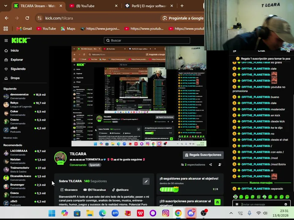Viewport: 294px width, 220px height.
Task: Open Chrome apps grid bookmark
Action: [x=6, y=29]
